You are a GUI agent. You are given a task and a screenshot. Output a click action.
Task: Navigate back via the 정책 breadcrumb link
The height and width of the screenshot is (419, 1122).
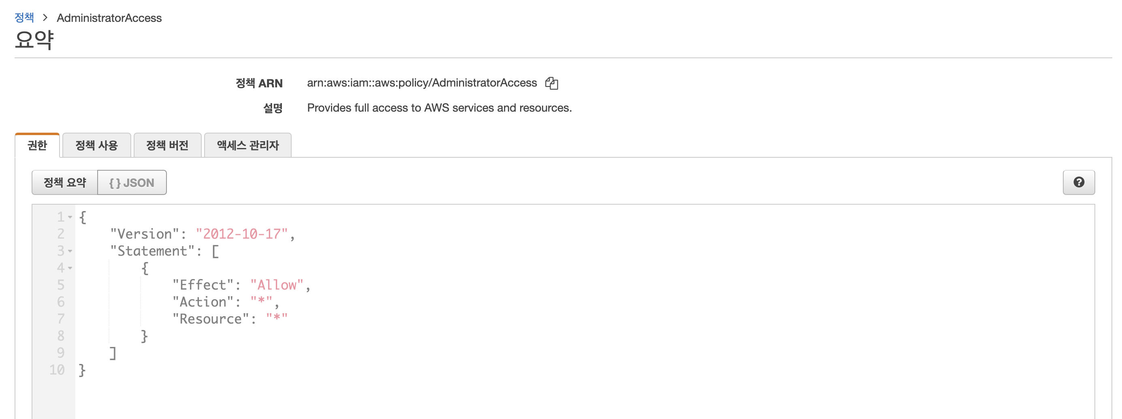(x=24, y=18)
